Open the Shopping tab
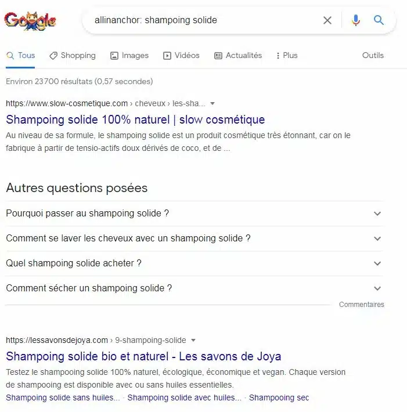Viewport: 407px width, 412px height. [x=73, y=56]
